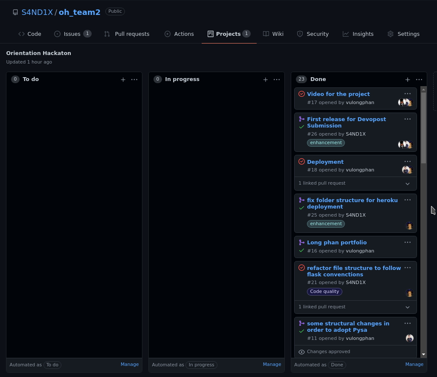
Task: Manage automation for To do column
Action: 130,365
